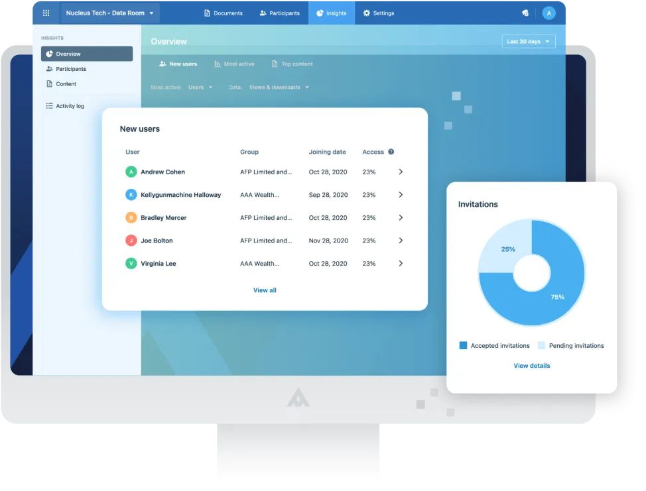
Task: Click the name Joe Bolton
Action: (157, 241)
